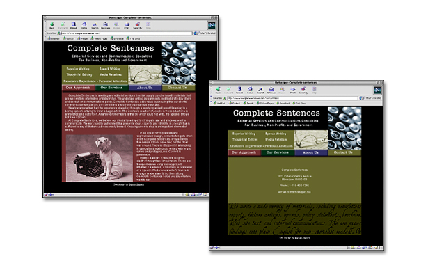Click the Print icon in the front window
The height and width of the screenshot is (270, 428).
click(x=293, y=90)
